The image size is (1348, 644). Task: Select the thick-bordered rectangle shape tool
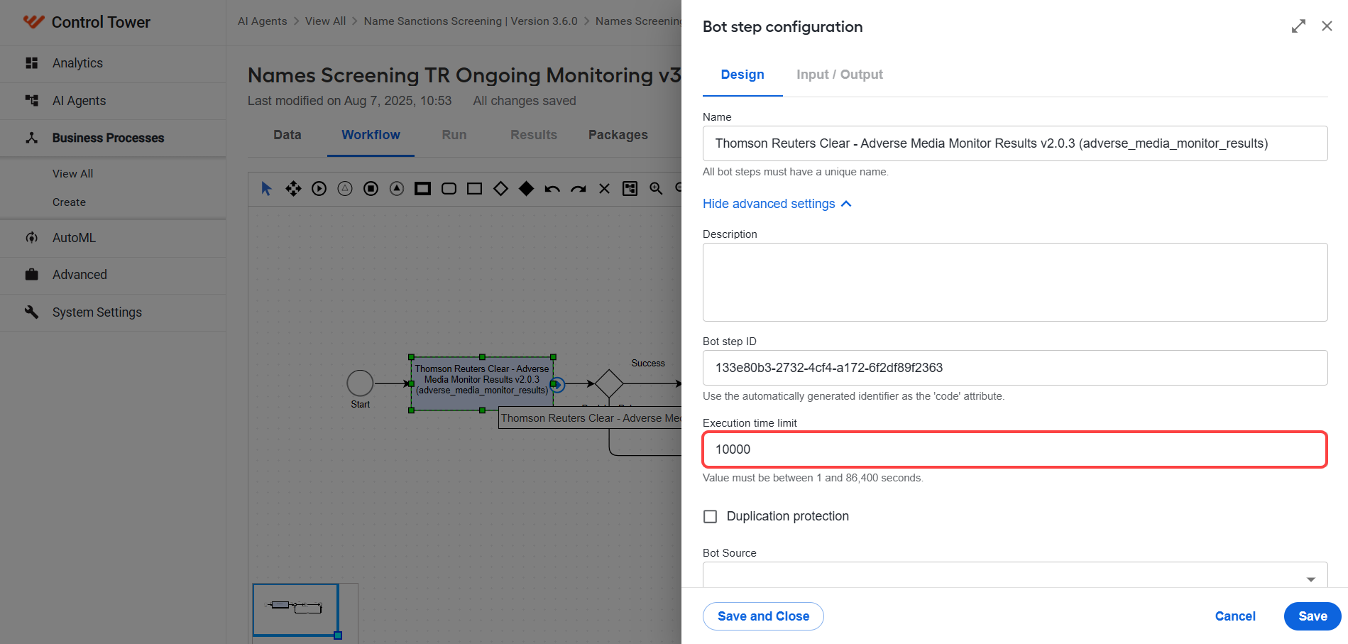pyautogui.click(x=422, y=189)
